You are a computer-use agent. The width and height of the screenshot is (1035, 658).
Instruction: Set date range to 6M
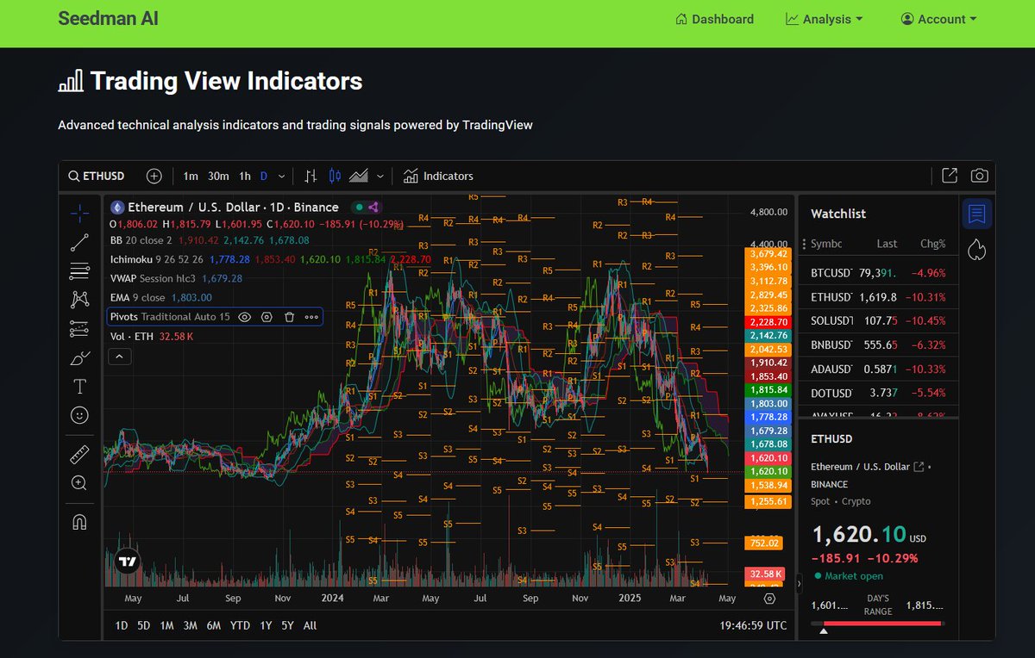point(214,626)
